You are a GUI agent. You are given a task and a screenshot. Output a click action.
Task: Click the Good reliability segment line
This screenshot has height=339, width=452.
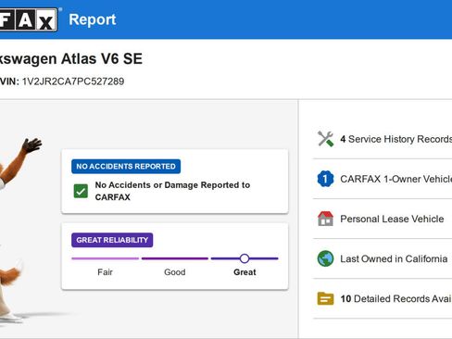(175, 258)
